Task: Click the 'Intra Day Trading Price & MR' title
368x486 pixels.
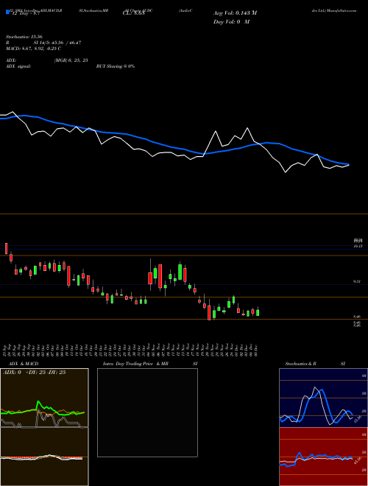Action: tap(135, 364)
